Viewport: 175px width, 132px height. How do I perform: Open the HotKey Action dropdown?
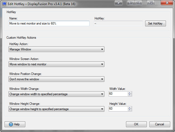[56, 49]
